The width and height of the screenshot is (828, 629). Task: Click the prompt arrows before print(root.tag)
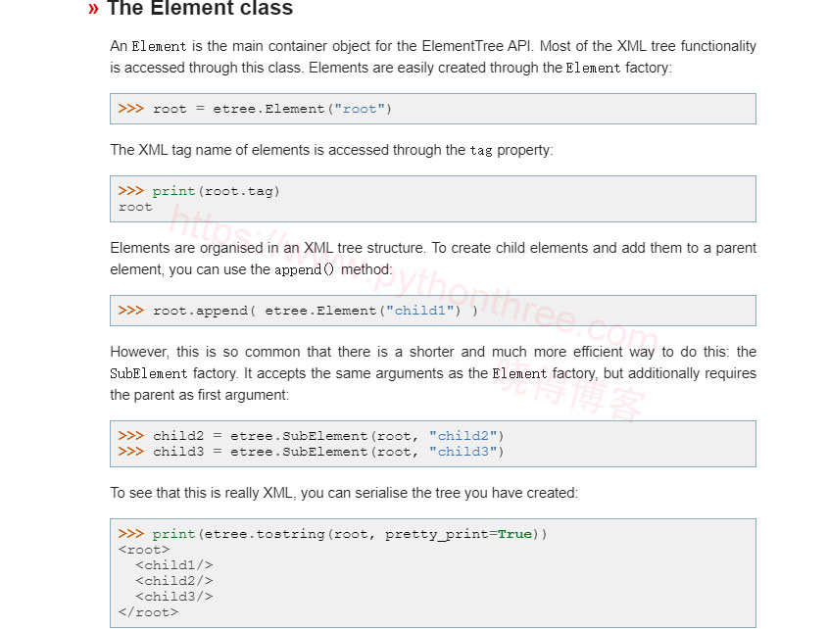coord(131,191)
